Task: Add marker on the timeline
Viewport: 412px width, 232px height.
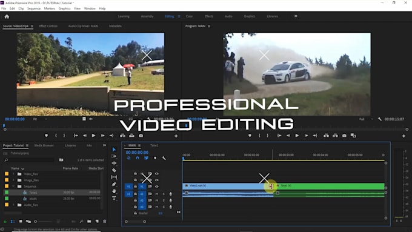Action: pos(155,158)
